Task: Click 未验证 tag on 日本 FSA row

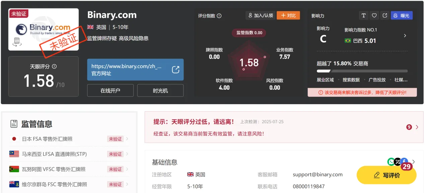Action: 115,139
